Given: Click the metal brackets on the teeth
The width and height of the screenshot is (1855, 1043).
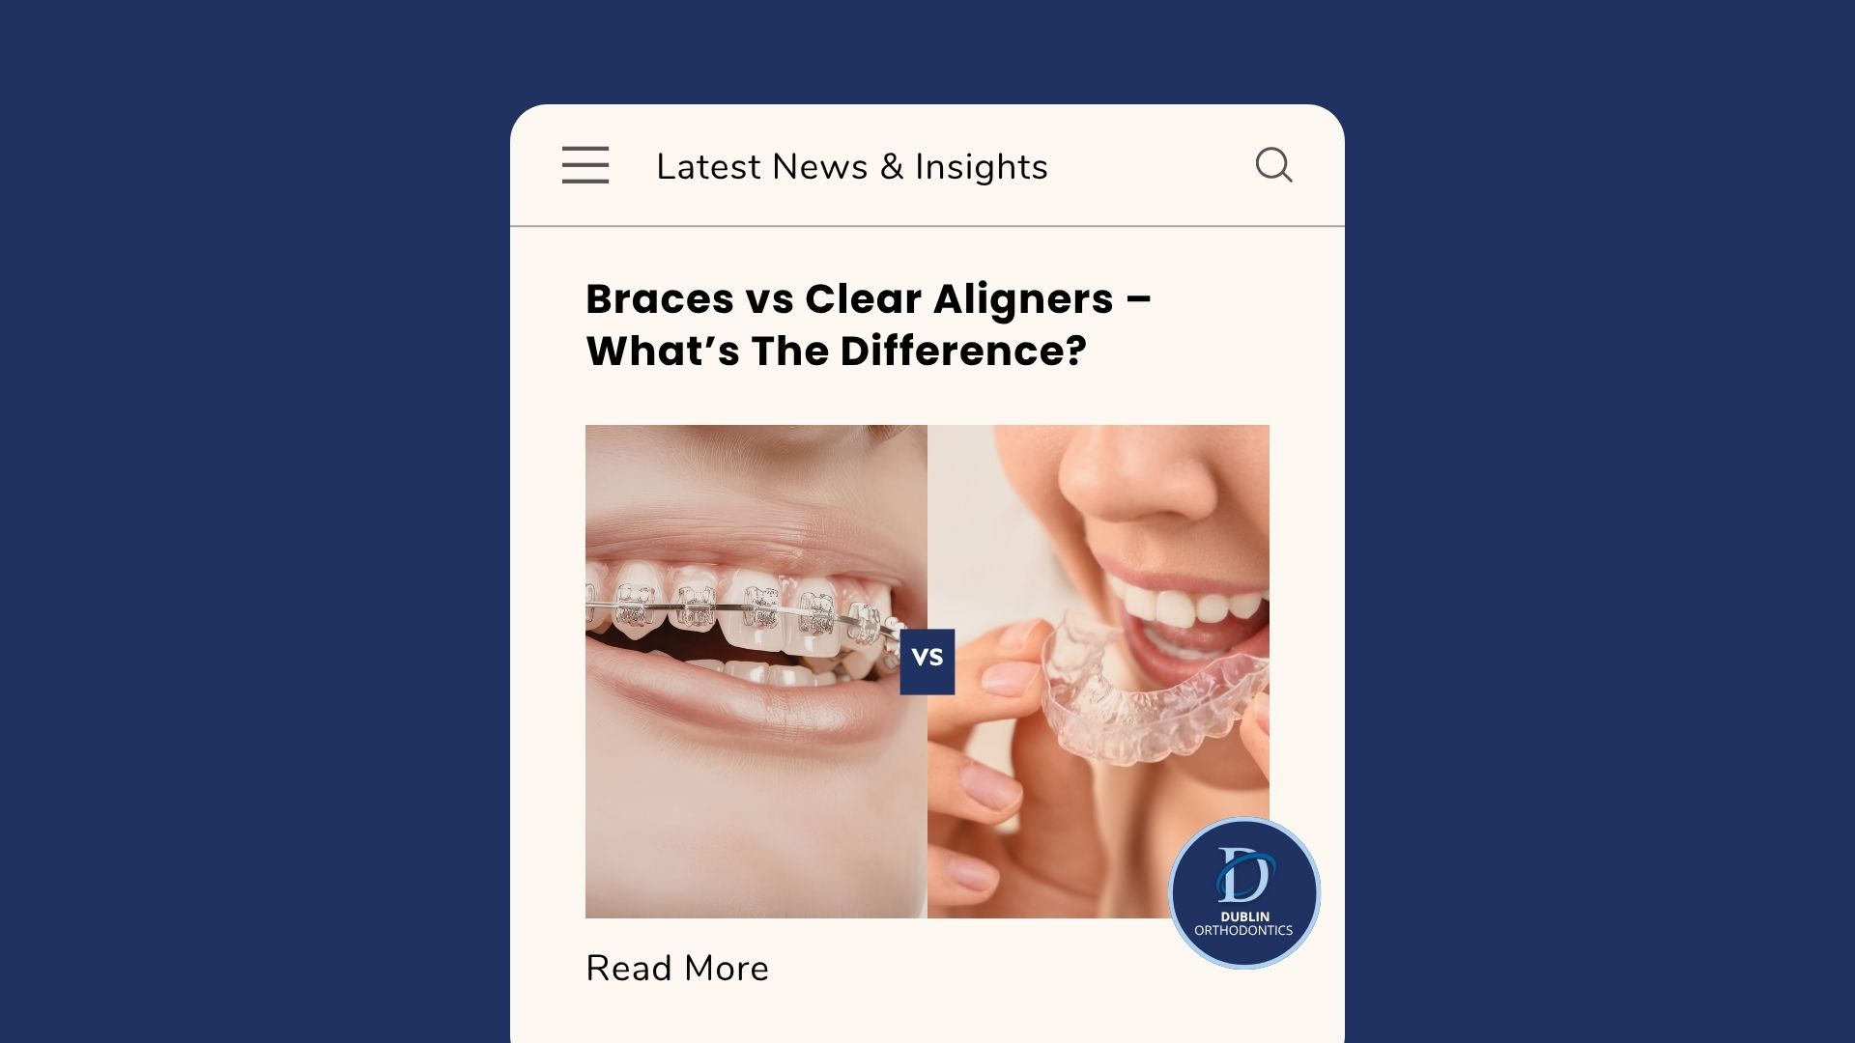Looking at the screenshot, I should tap(744, 606).
